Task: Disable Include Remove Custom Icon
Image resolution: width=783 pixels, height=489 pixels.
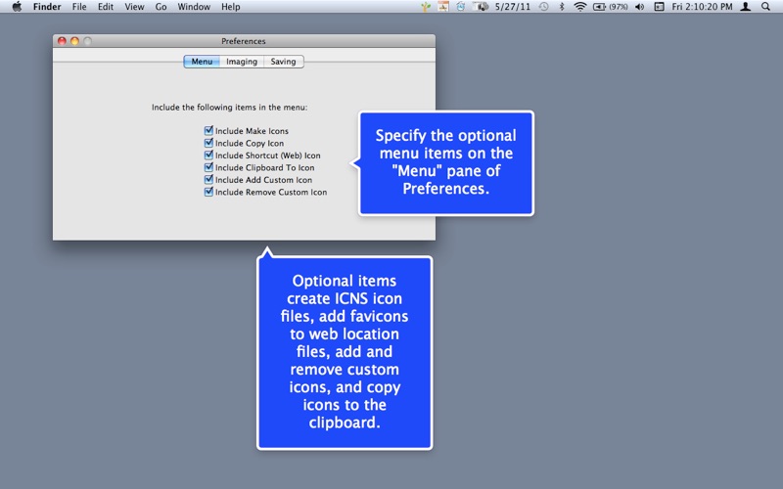Action: tap(208, 192)
